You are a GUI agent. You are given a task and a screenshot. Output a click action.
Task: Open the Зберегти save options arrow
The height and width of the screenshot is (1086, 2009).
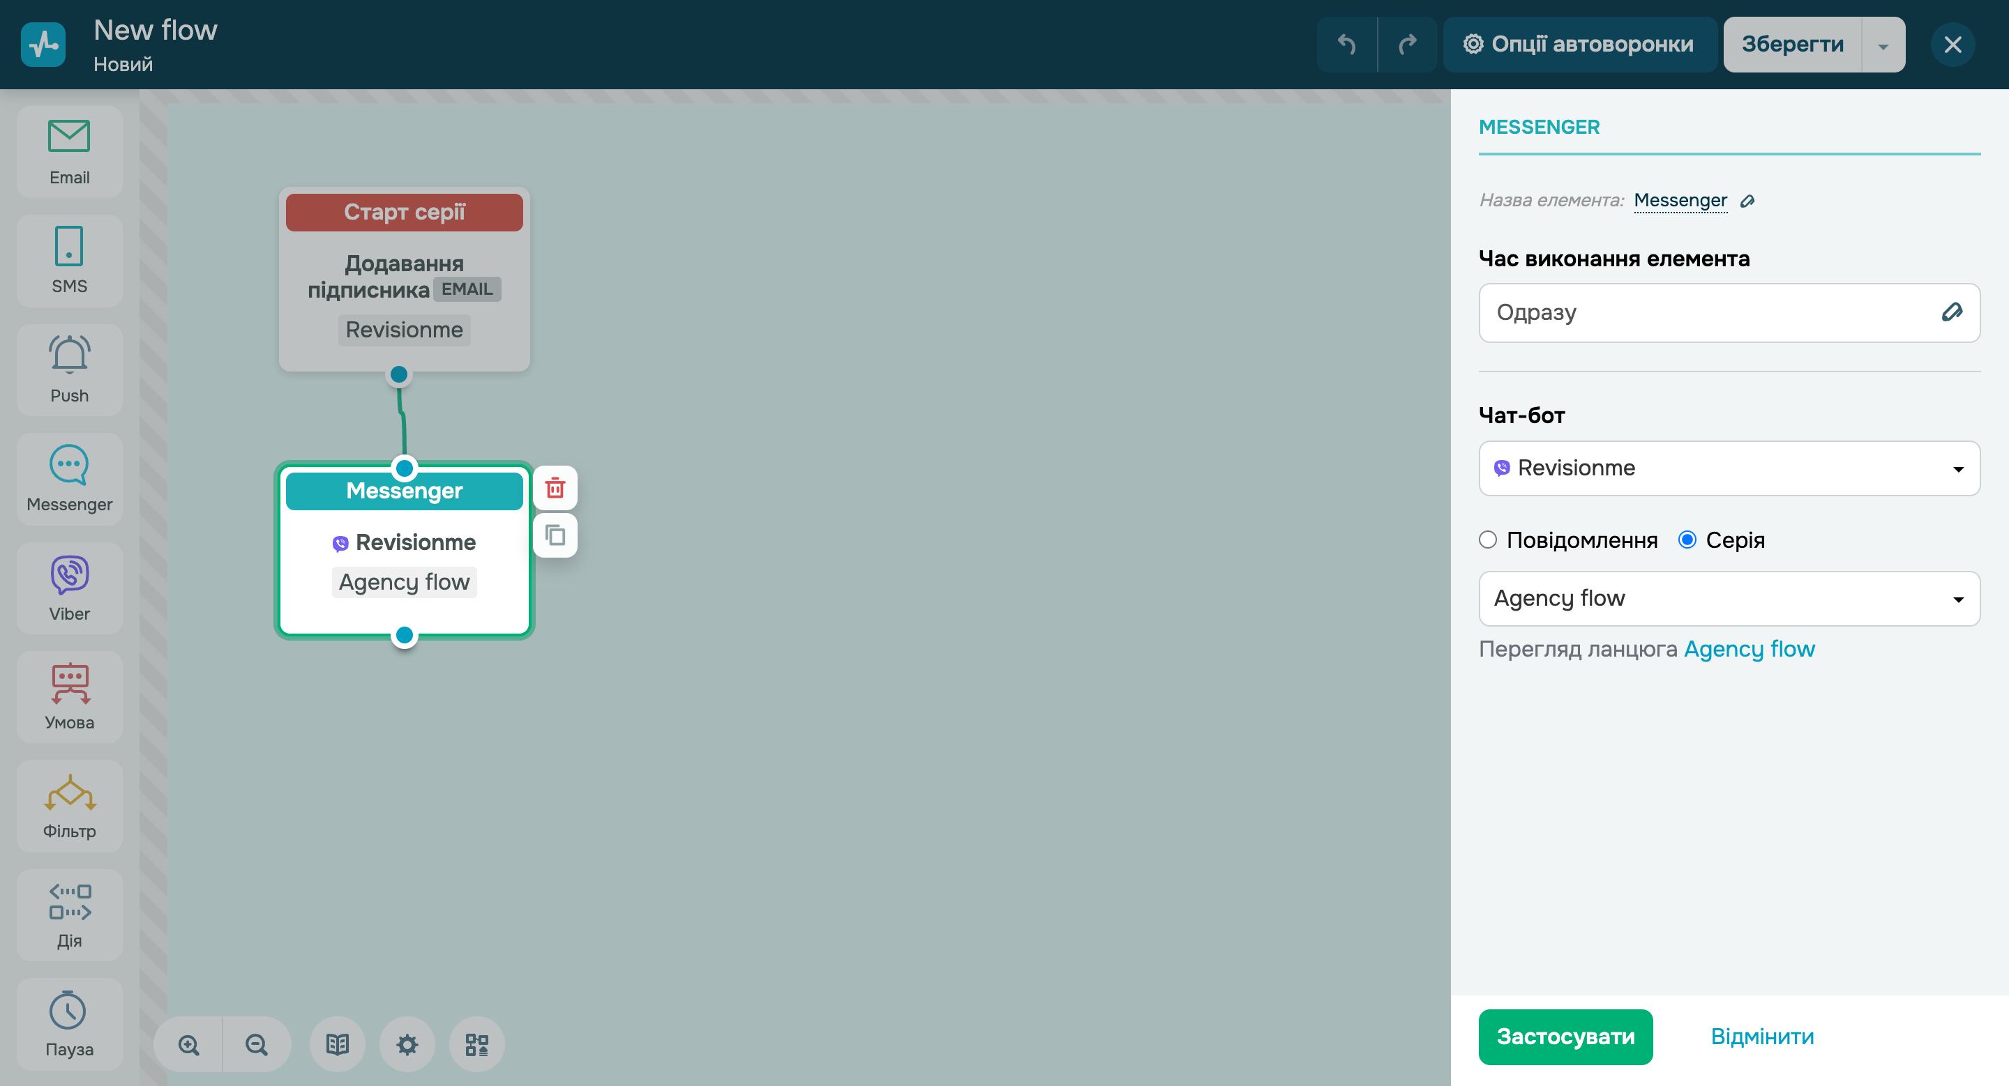[x=1883, y=45]
